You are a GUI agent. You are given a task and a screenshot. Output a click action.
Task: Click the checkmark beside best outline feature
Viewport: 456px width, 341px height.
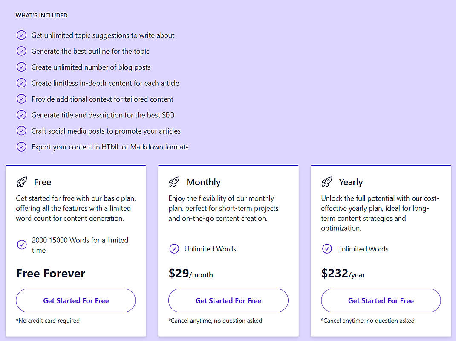point(21,51)
